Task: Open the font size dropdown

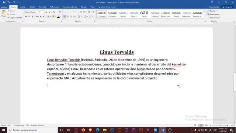Action: point(44,12)
